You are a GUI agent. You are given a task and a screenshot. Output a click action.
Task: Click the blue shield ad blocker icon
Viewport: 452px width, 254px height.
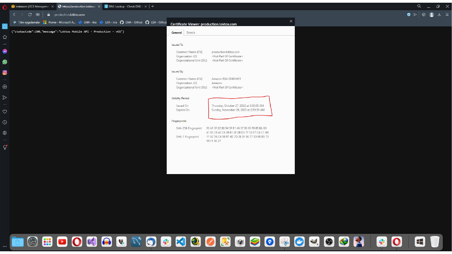coord(409,15)
